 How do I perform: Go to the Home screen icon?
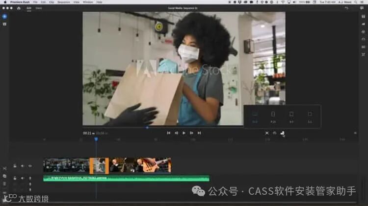click(x=19, y=8)
